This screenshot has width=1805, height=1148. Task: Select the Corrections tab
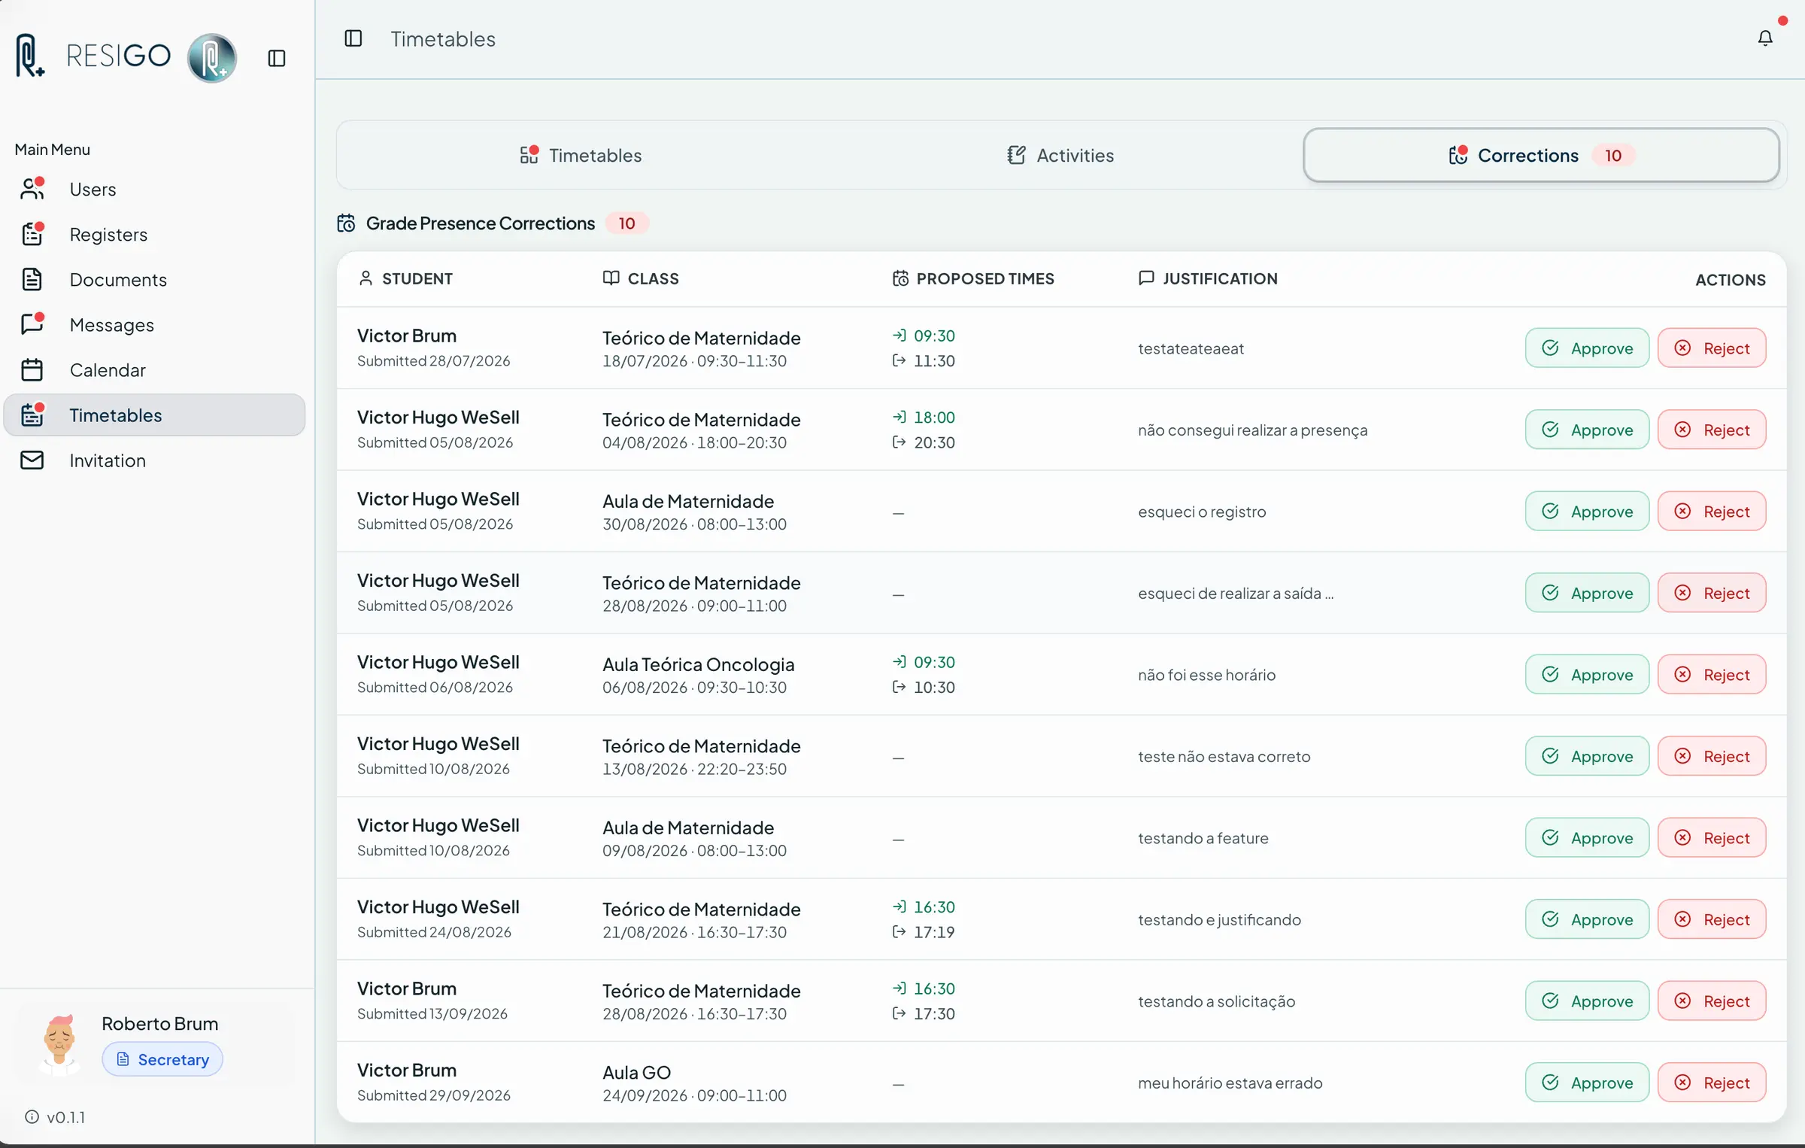[1541, 155]
